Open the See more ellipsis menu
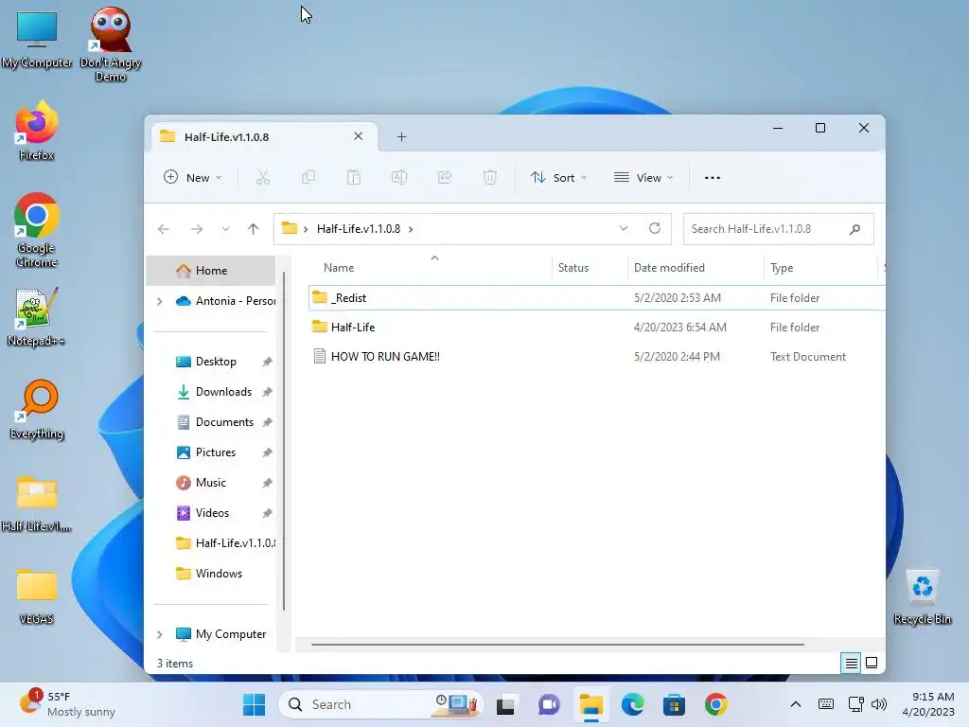 coord(712,178)
